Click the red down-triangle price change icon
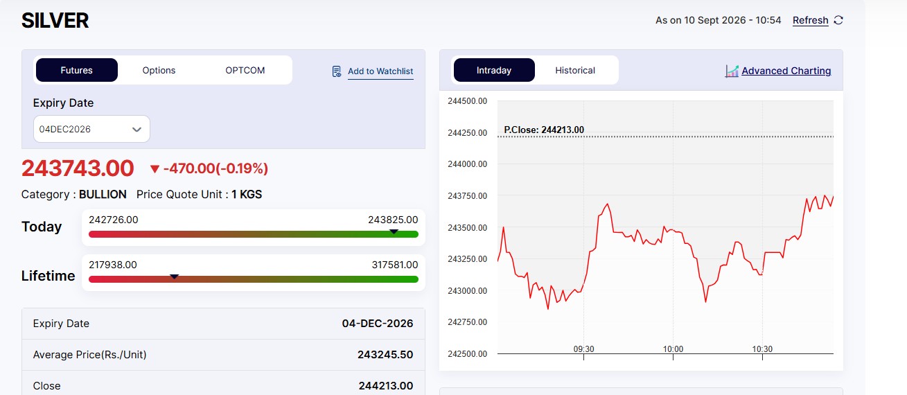Screen dimensions: 907x395 (155, 168)
